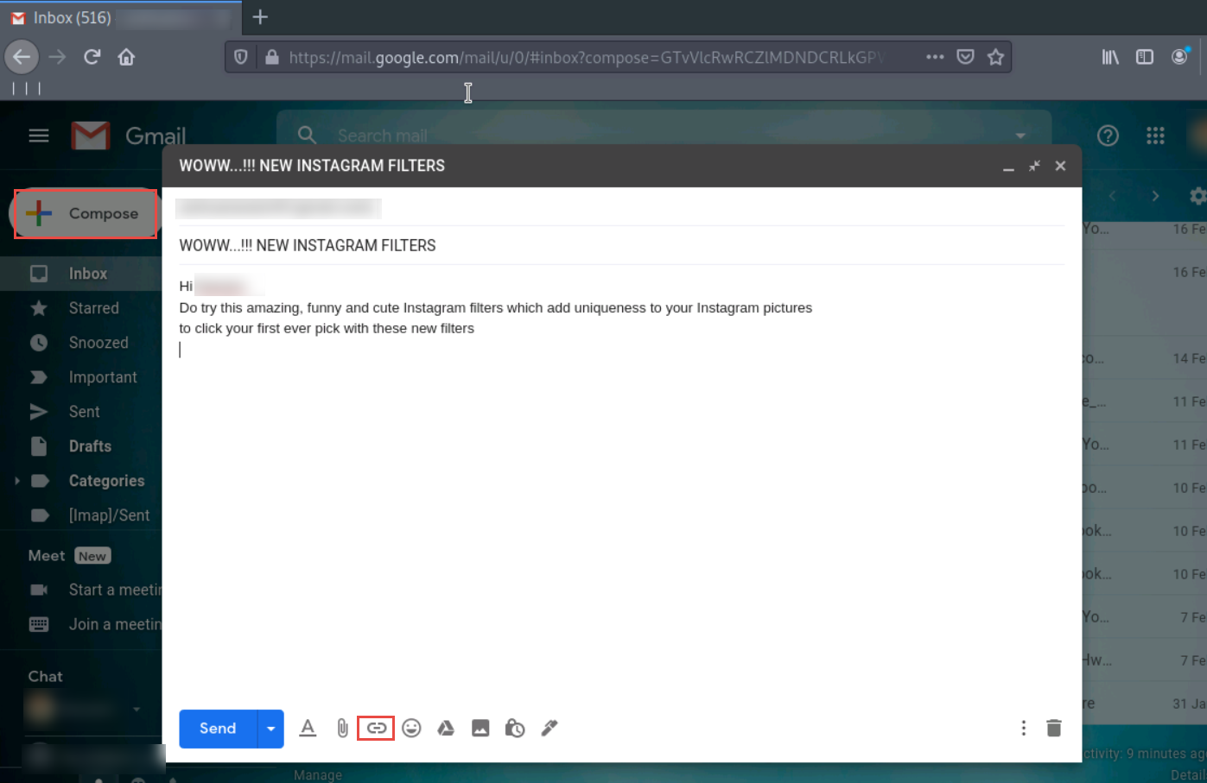Click site security padlock icon

click(272, 57)
